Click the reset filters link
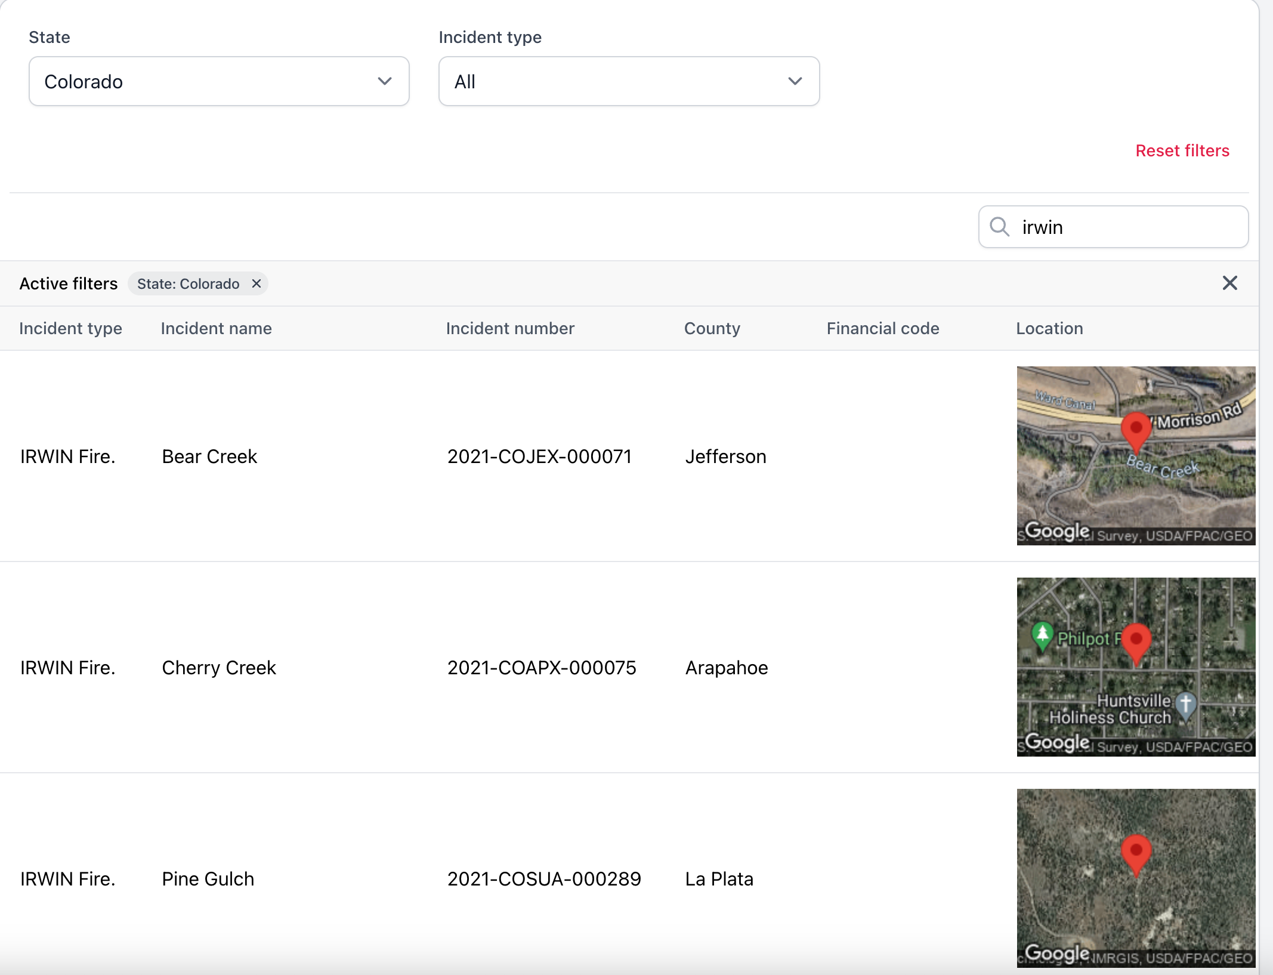The width and height of the screenshot is (1273, 975). tap(1183, 150)
